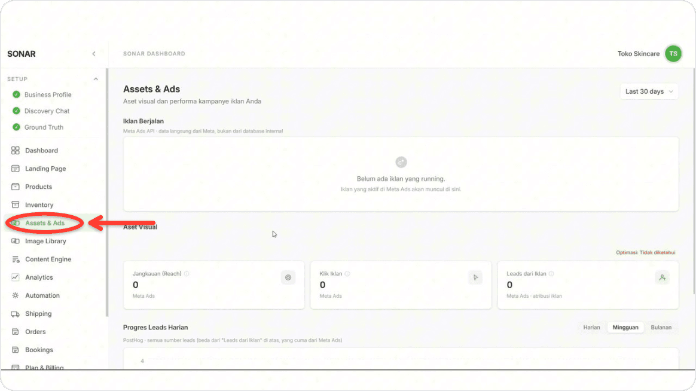
Task: Open Content Engine
Action: point(48,259)
